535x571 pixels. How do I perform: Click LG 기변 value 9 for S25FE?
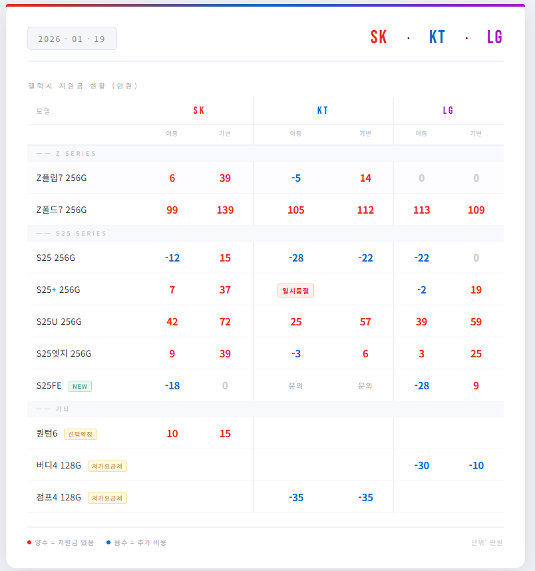[476, 385]
